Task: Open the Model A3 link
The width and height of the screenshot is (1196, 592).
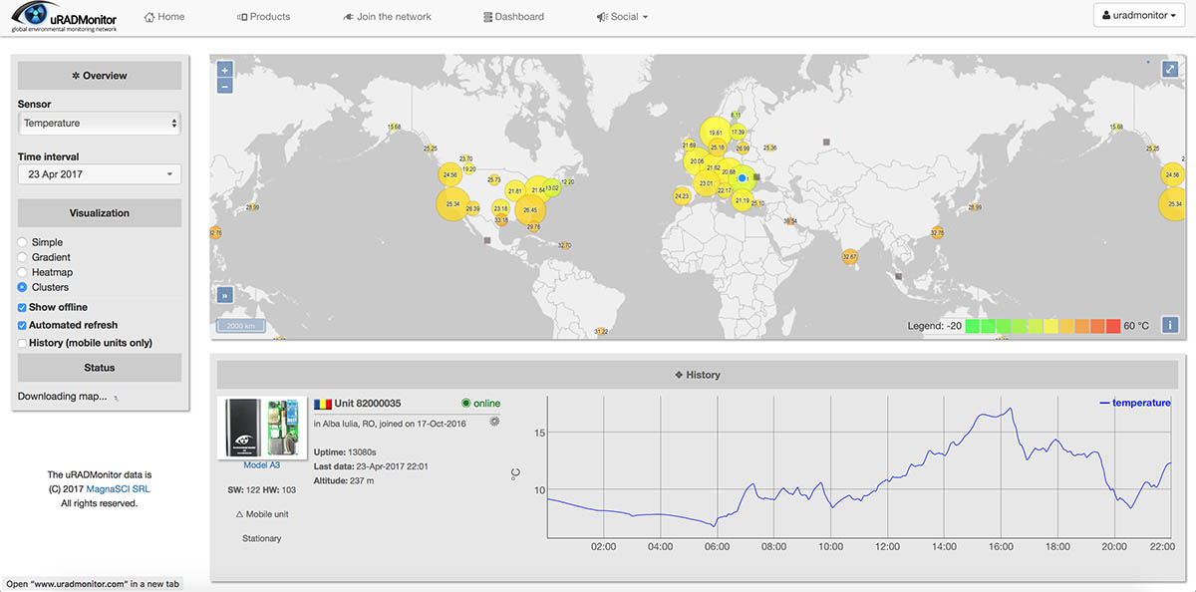Action: pos(261,464)
